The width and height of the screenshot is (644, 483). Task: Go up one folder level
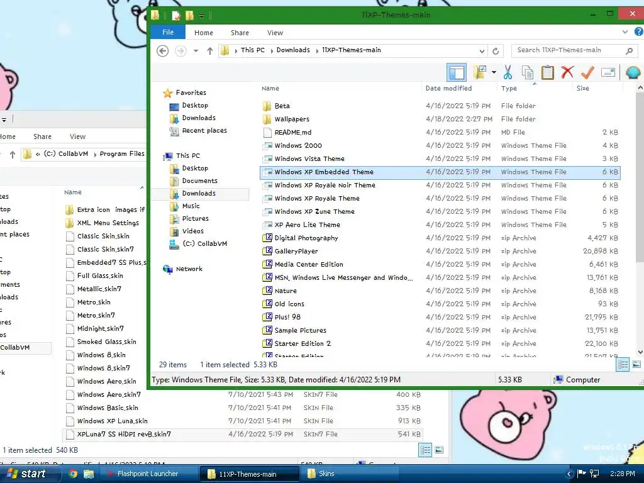click(x=210, y=50)
